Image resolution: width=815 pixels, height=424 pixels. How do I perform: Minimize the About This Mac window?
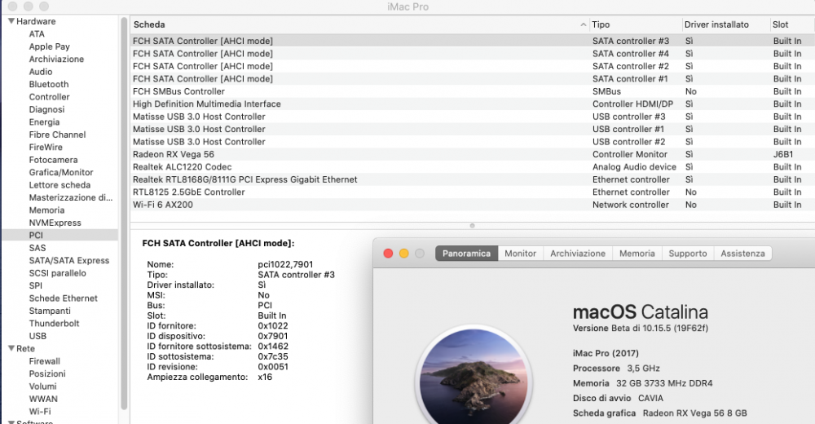[x=404, y=254]
